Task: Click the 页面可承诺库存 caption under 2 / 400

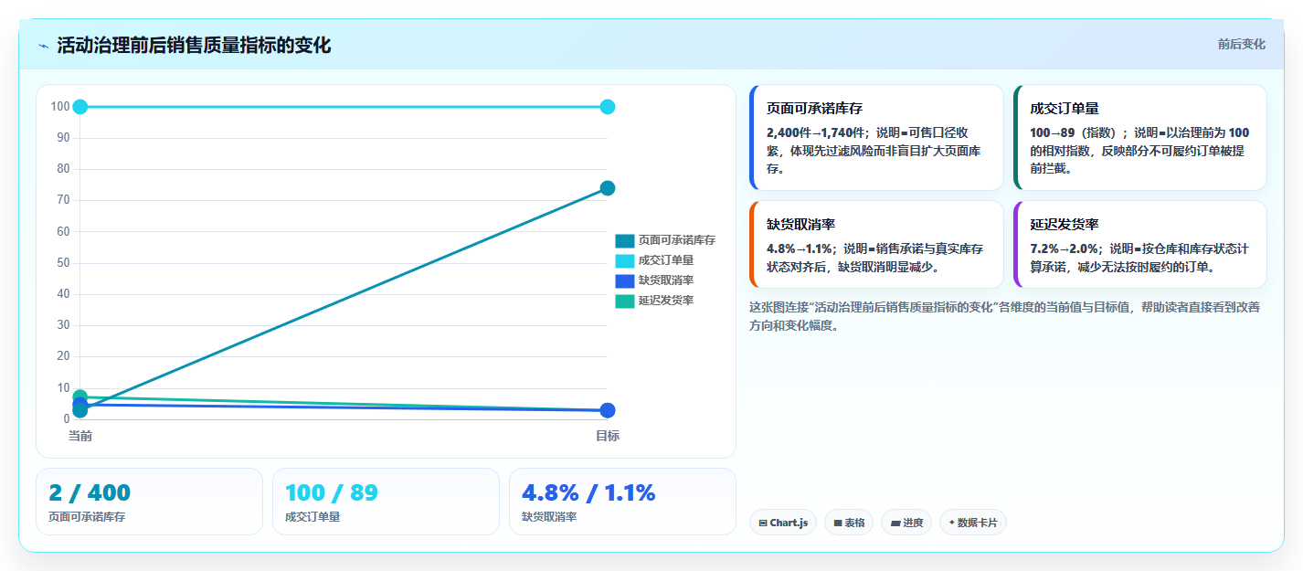Action: pyautogui.click(x=87, y=517)
